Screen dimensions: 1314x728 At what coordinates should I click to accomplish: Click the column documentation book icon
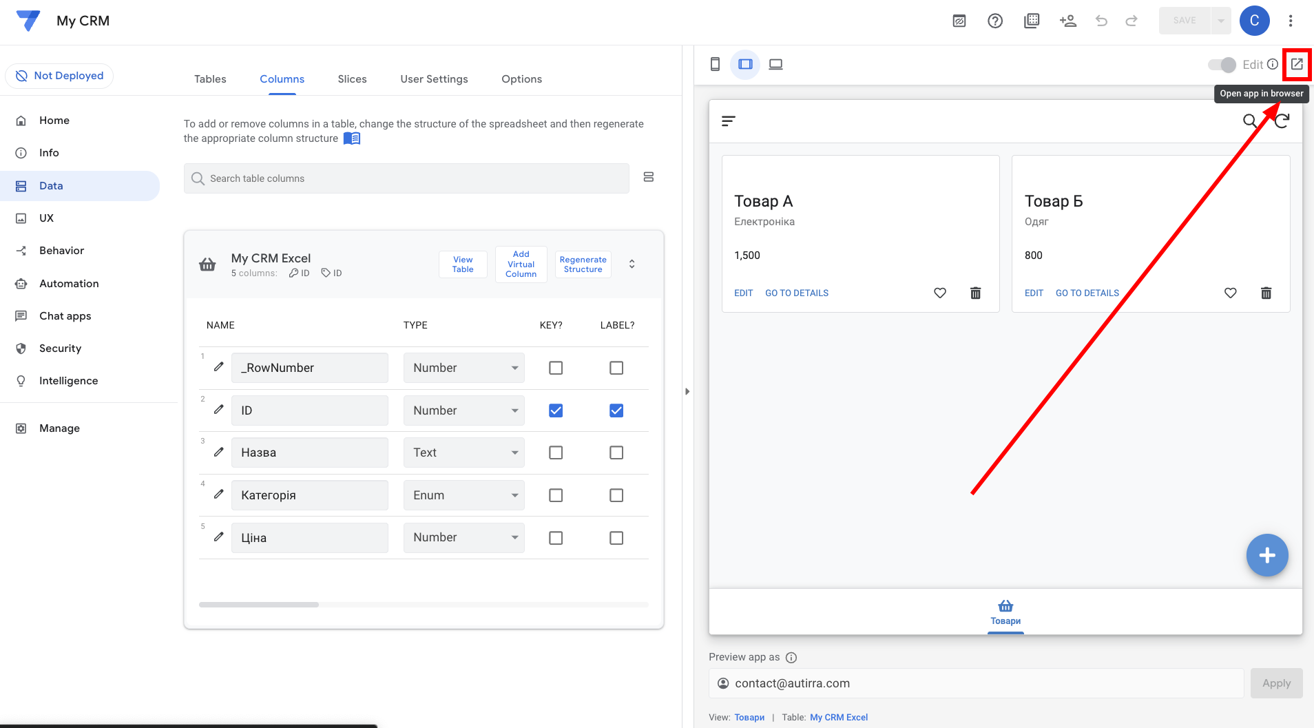[352, 138]
